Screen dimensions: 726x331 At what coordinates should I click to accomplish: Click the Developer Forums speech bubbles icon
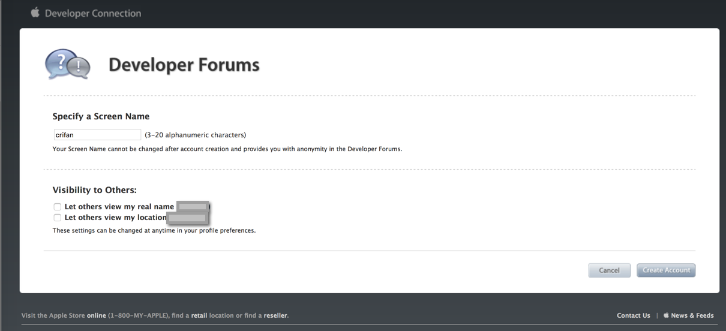(x=67, y=64)
